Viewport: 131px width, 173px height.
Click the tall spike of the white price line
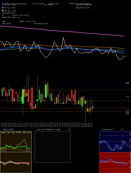[63, 38]
